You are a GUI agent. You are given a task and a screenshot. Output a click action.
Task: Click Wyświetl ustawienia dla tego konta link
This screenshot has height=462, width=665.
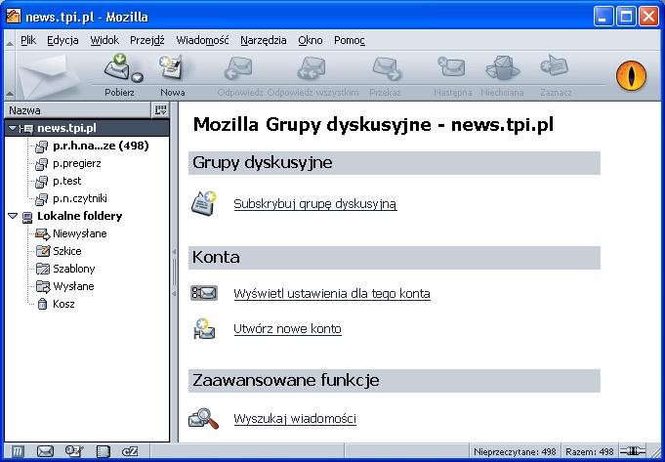click(x=331, y=293)
